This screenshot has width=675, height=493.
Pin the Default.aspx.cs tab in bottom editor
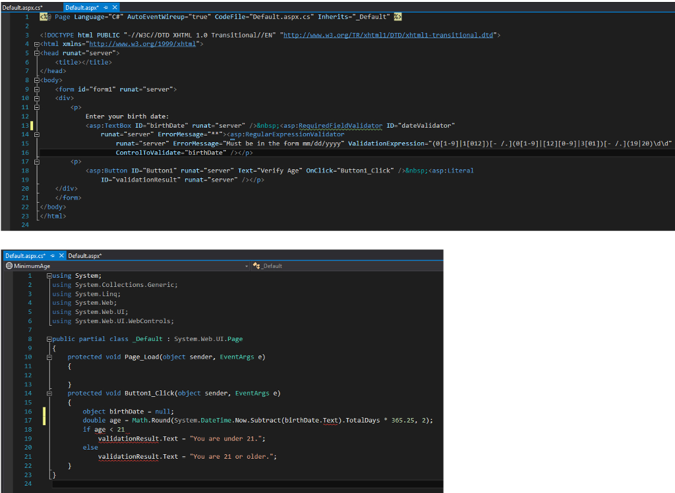point(53,255)
